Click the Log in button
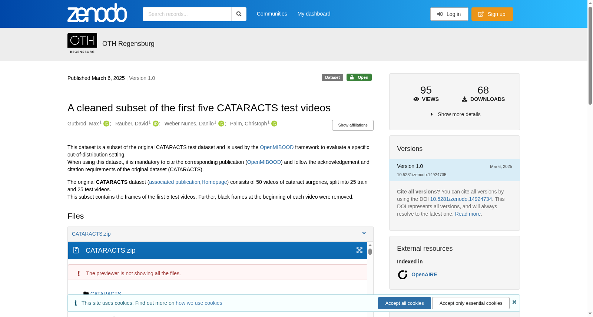 [449, 14]
